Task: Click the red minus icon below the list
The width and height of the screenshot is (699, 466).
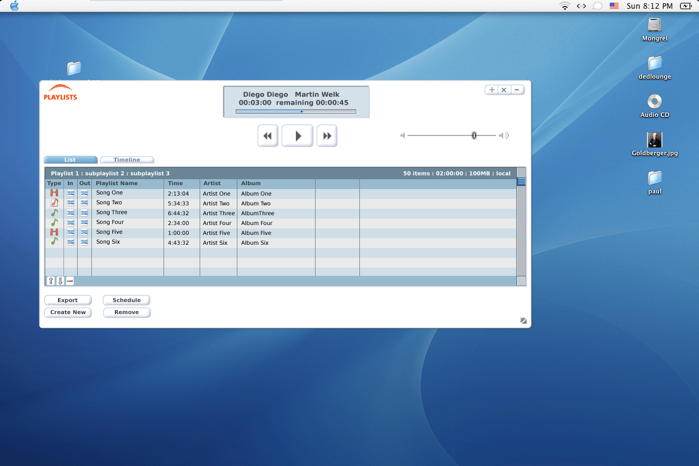Action: (x=70, y=281)
